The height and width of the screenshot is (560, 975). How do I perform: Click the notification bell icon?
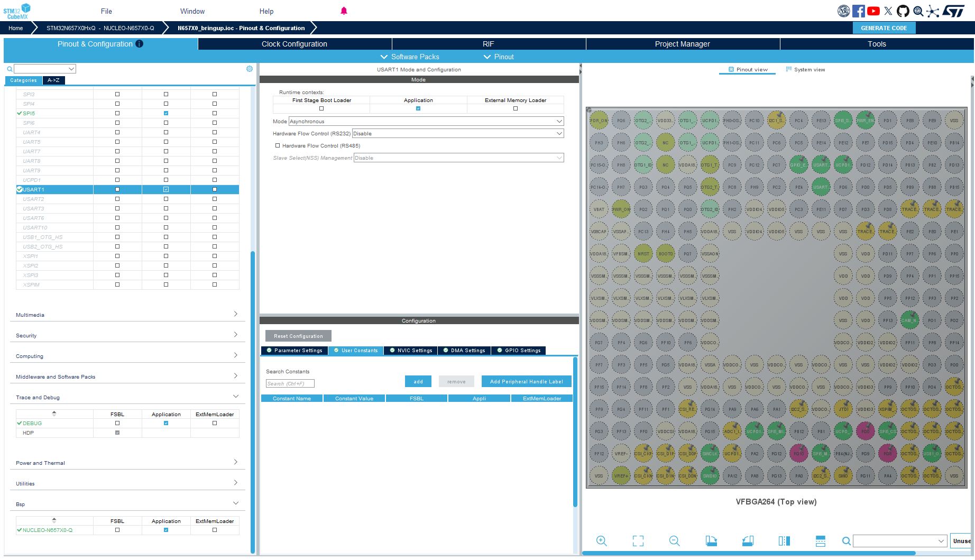(x=344, y=11)
